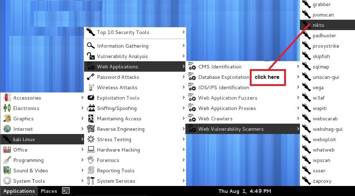
Task: Expand the Office submenu arrow
Action: click(x=82, y=149)
